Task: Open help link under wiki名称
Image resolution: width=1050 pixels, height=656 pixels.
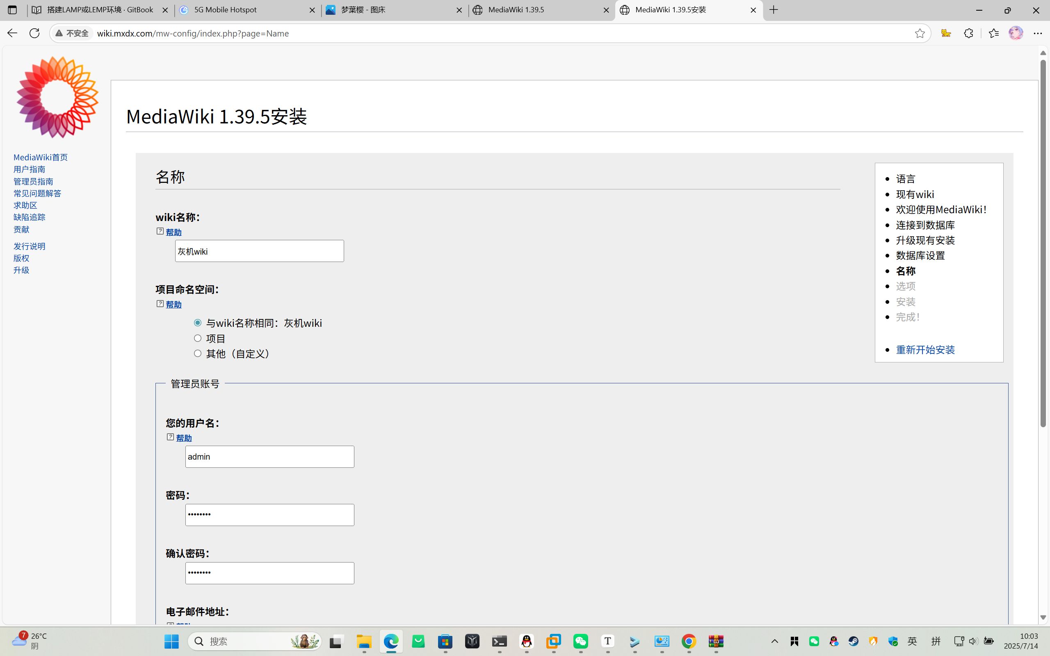Action: 173,232
